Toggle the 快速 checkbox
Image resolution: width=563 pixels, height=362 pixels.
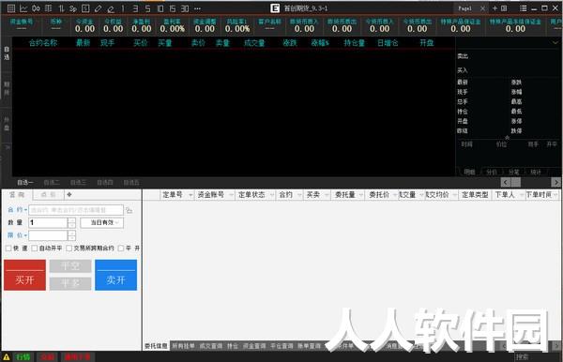tap(8, 248)
